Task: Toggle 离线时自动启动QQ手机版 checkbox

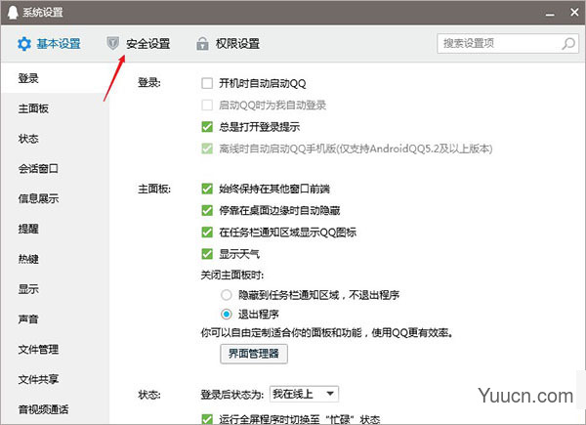Action: [x=207, y=149]
